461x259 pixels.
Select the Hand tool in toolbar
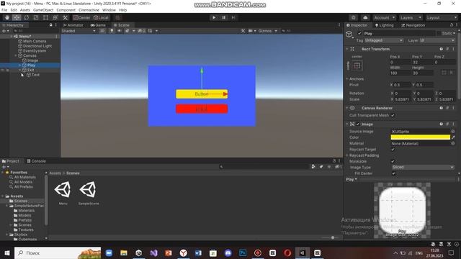tap(7, 17)
